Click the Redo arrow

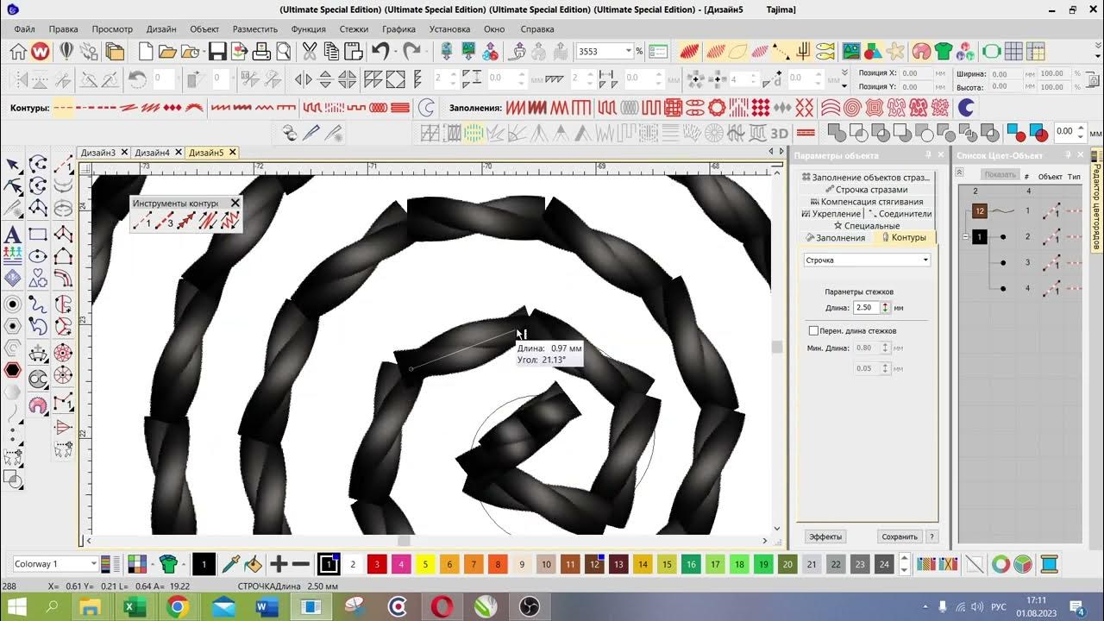click(411, 52)
